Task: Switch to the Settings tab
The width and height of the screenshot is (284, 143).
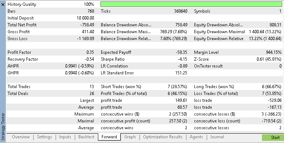Action: coord(44,137)
